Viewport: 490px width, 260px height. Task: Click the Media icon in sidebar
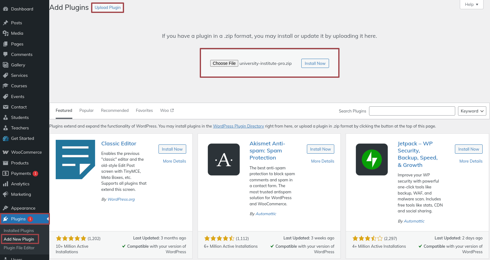pos(6,33)
